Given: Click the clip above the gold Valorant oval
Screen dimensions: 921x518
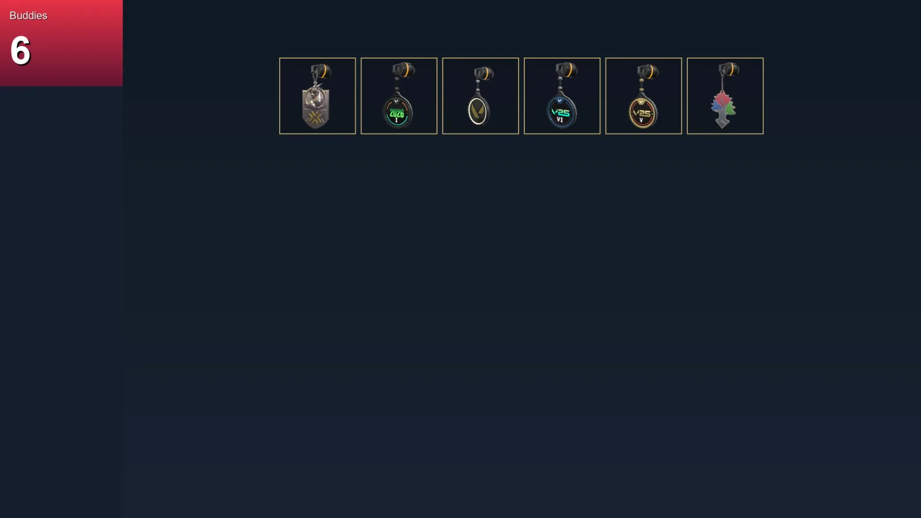Looking at the screenshot, I should (484, 73).
